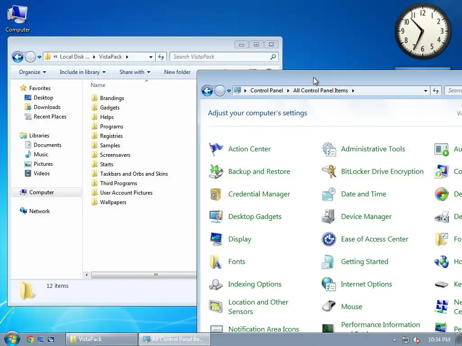
Task: Open Device Manager icon
Action: tap(329, 217)
